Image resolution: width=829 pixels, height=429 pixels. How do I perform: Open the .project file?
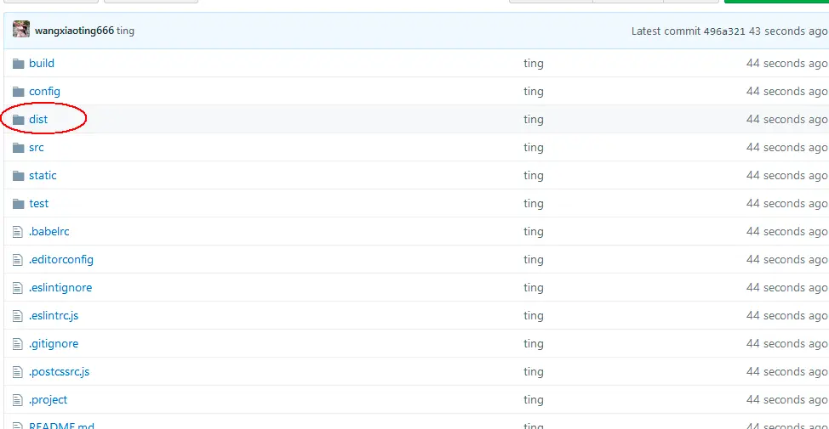coord(49,399)
